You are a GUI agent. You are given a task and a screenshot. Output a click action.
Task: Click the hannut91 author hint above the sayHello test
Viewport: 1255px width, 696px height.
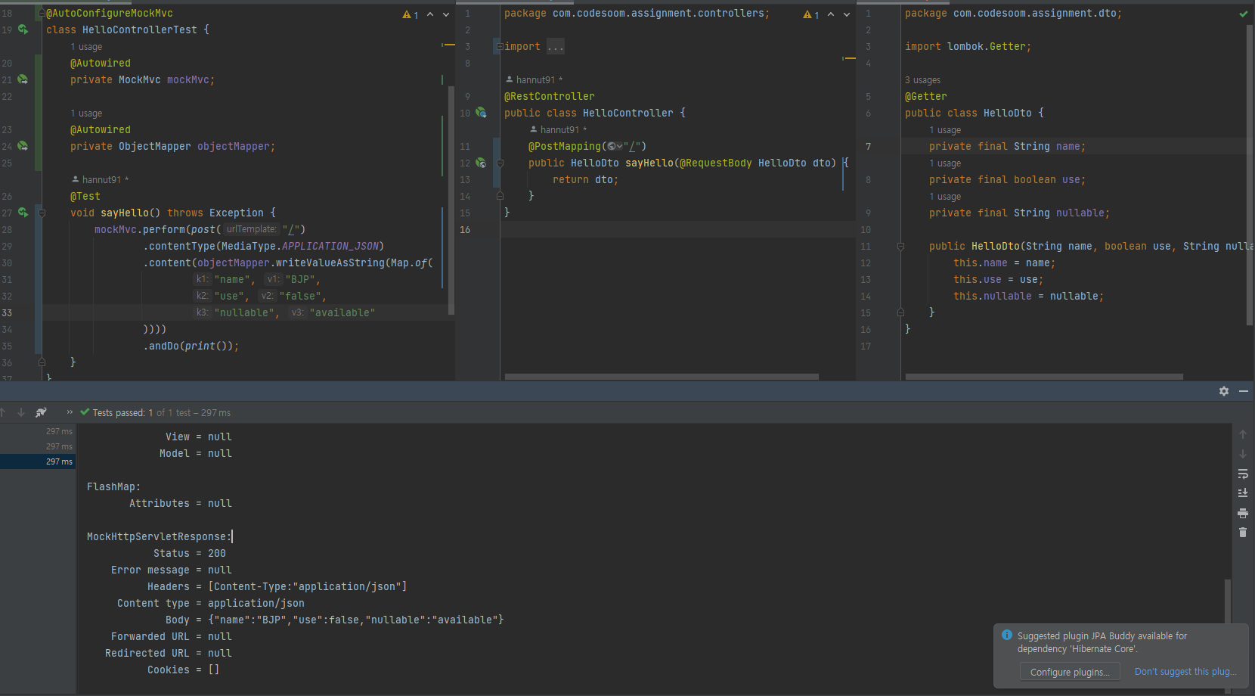[x=101, y=180]
